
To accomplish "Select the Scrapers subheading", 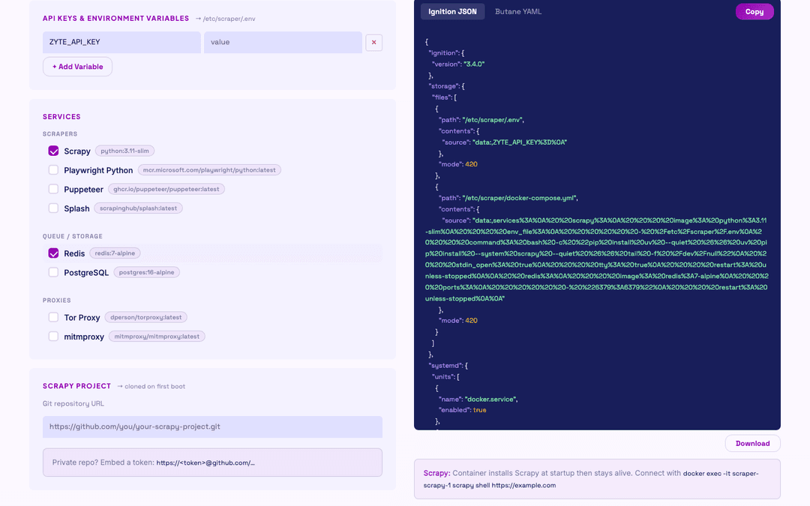I will click(60, 133).
